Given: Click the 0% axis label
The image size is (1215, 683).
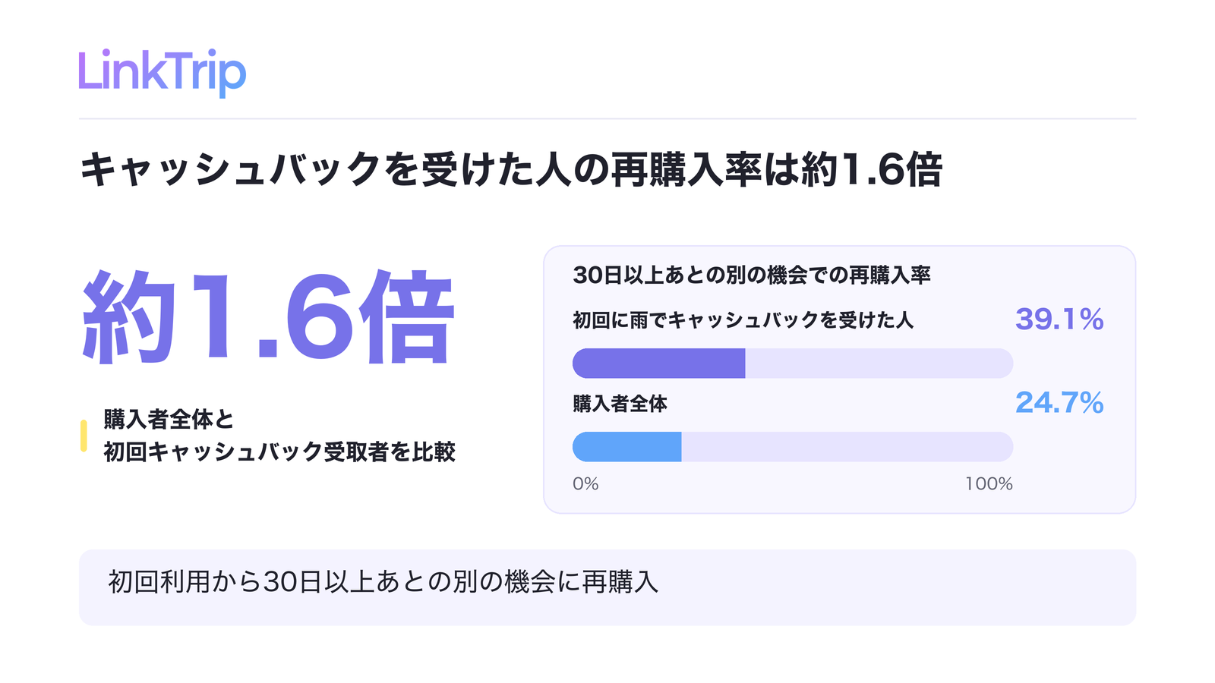Looking at the screenshot, I should click(x=585, y=484).
